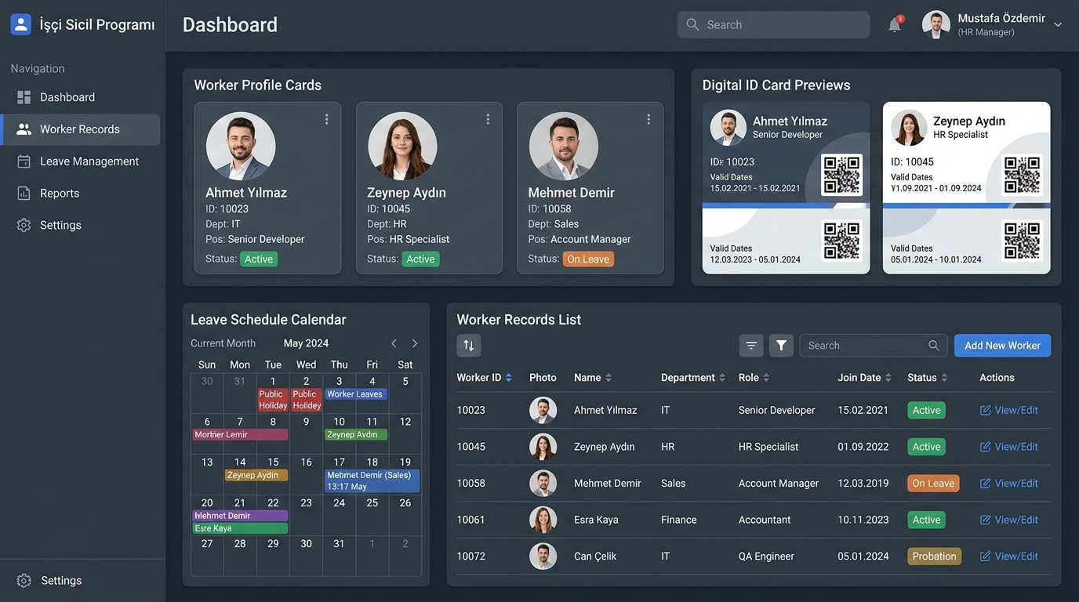Open three-dot menu on Mehmet Demir card
Viewport: 1079px width, 602px height.
point(648,119)
